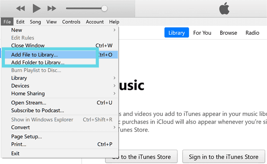Expand the Library submenu
267x164 pixels.
[60, 78]
